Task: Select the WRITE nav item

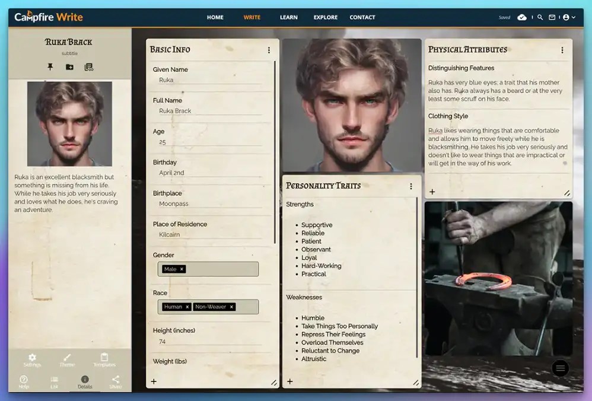Action: [x=252, y=17]
